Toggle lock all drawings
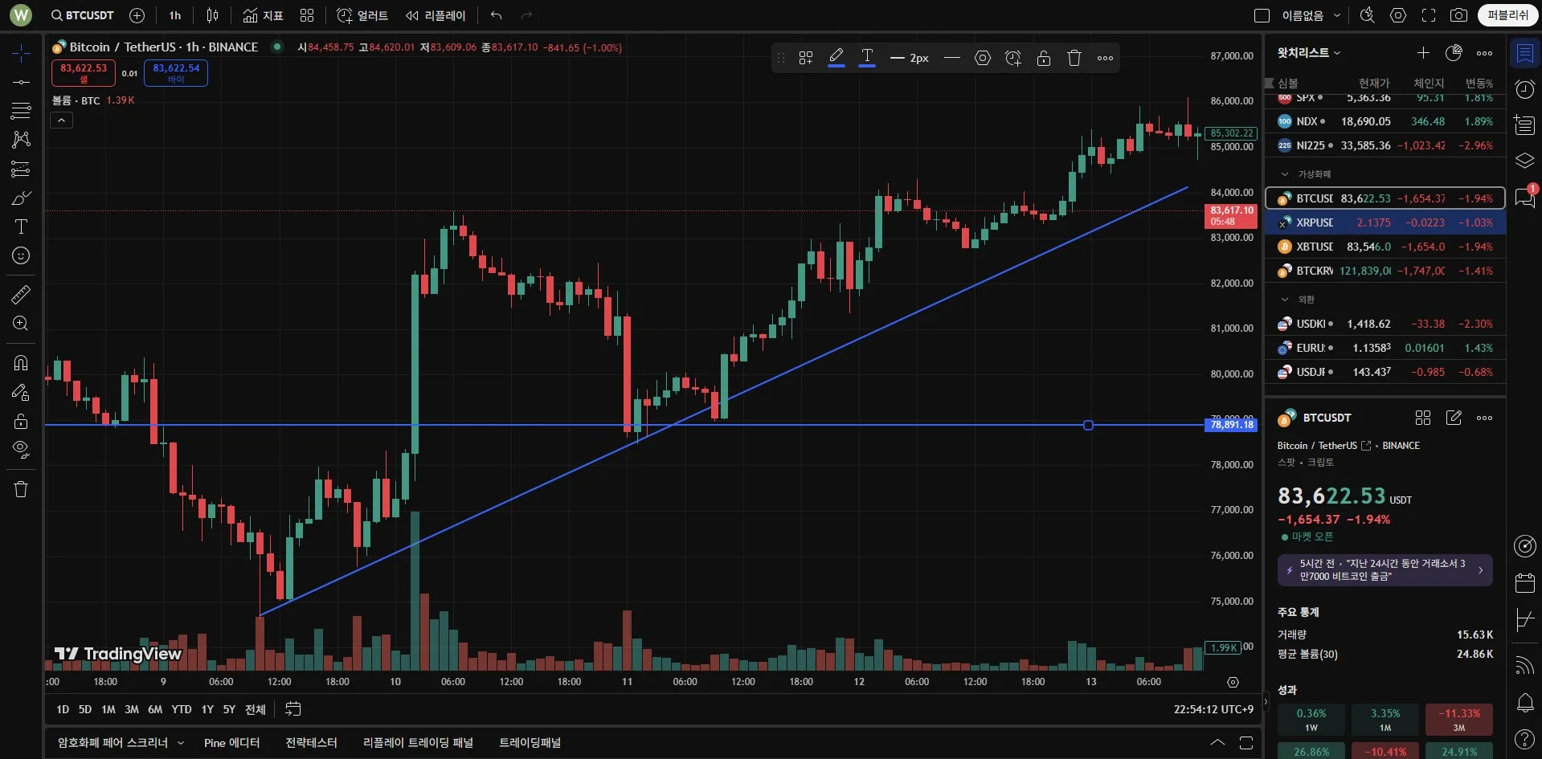 [x=21, y=421]
